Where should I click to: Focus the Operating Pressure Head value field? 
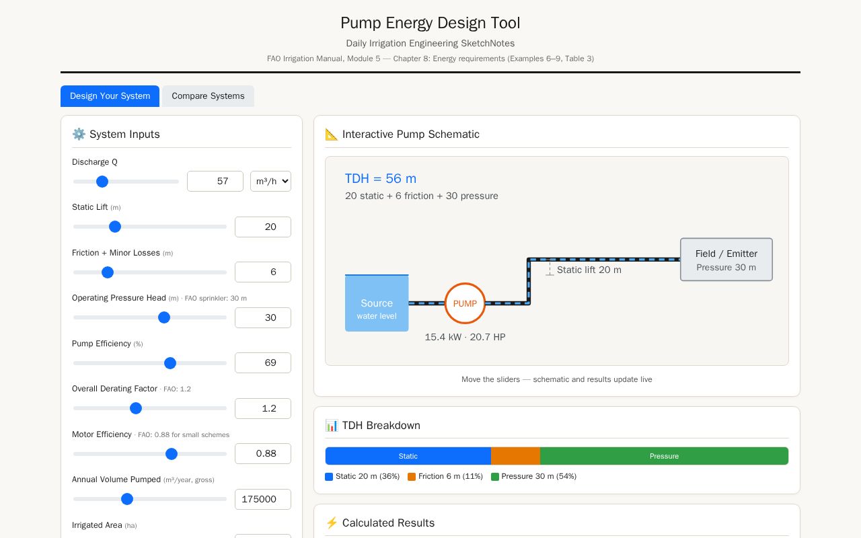coord(263,317)
